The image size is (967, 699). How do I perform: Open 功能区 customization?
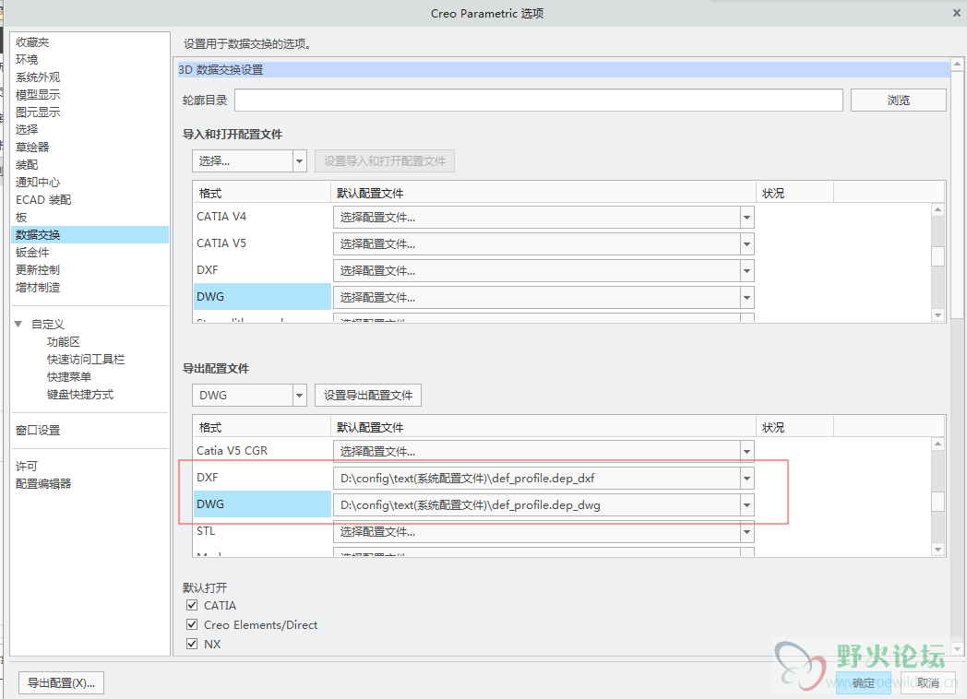[x=64, y=341]
